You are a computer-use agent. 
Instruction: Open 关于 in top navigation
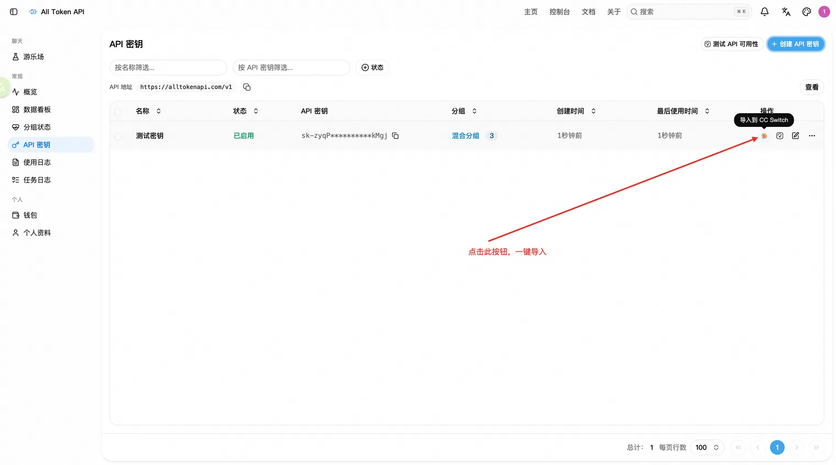tap(614, 12)
